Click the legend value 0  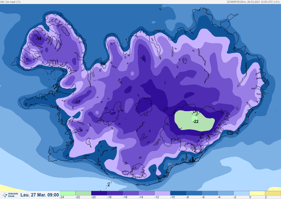click(250, 197)
